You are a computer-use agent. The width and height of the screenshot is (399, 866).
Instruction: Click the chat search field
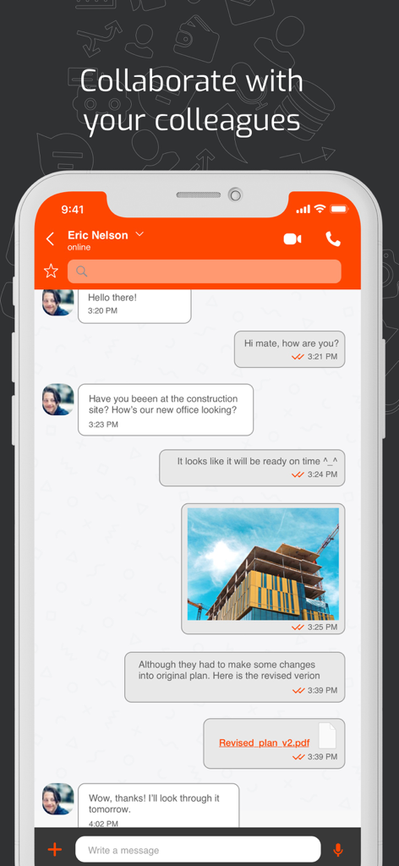pyautogui.click(x=205, y=271)
